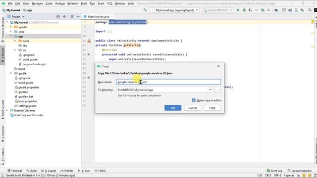Open the Refactor menu
The height and width of the screenshot is (178, 317).
(x=73, y=3)
